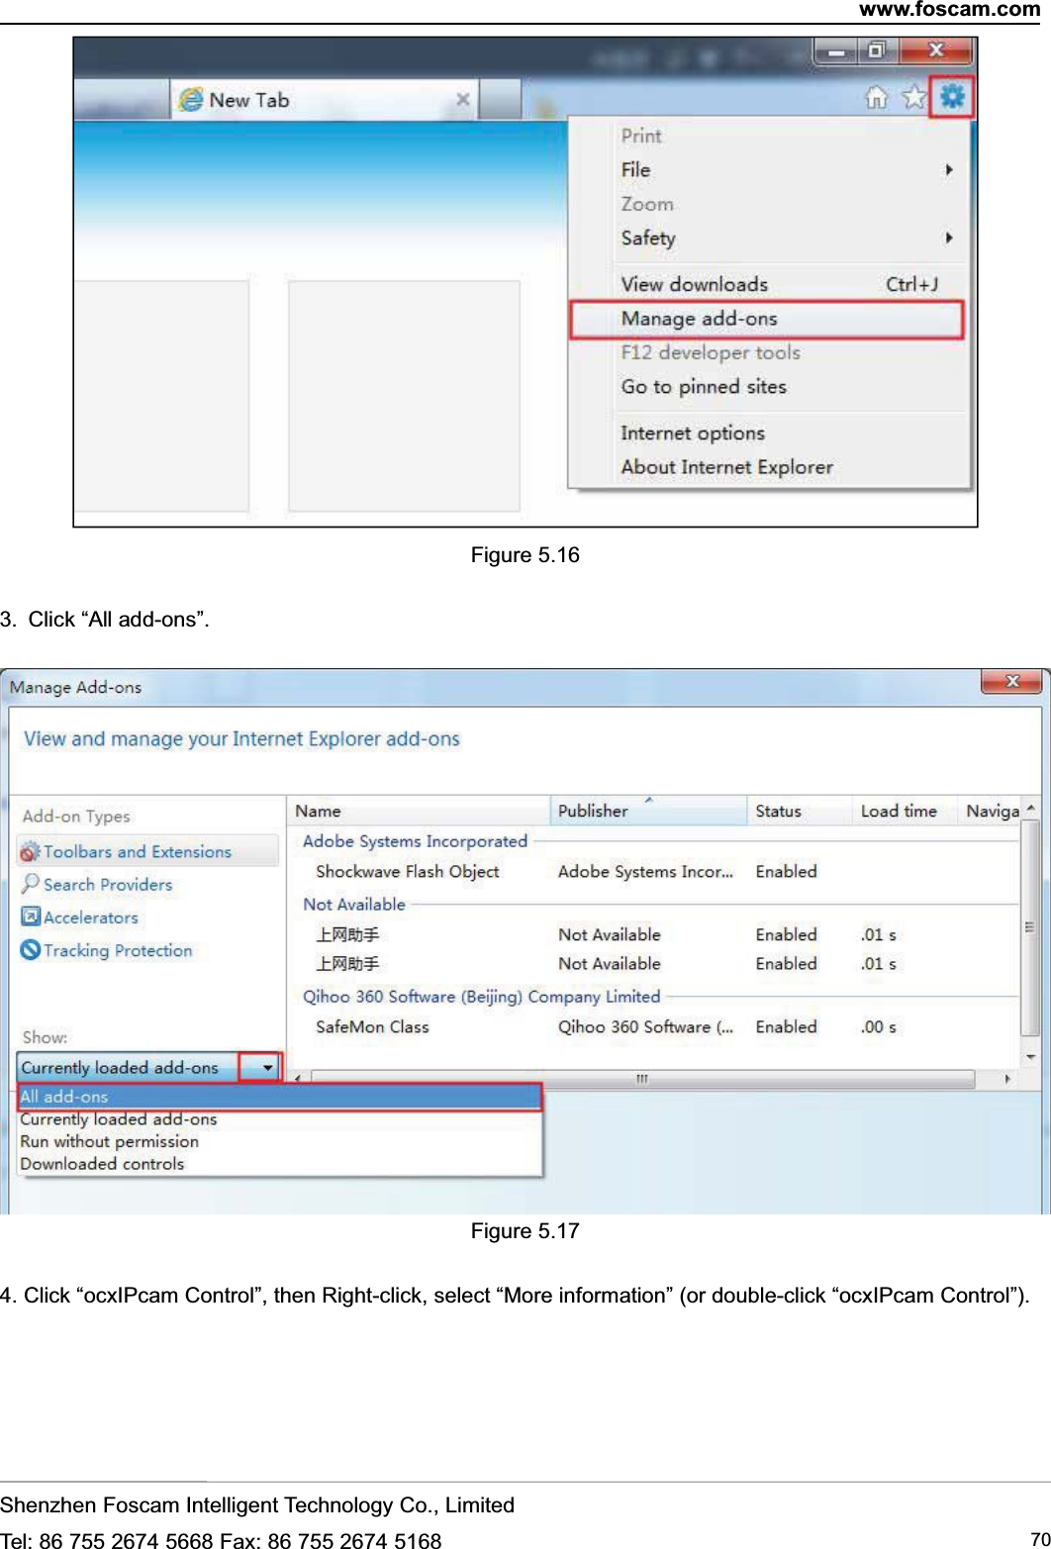The width and height of the screenshot is (1051, 1549).
Task: Open Internet options from the menu
Action: 692,433
